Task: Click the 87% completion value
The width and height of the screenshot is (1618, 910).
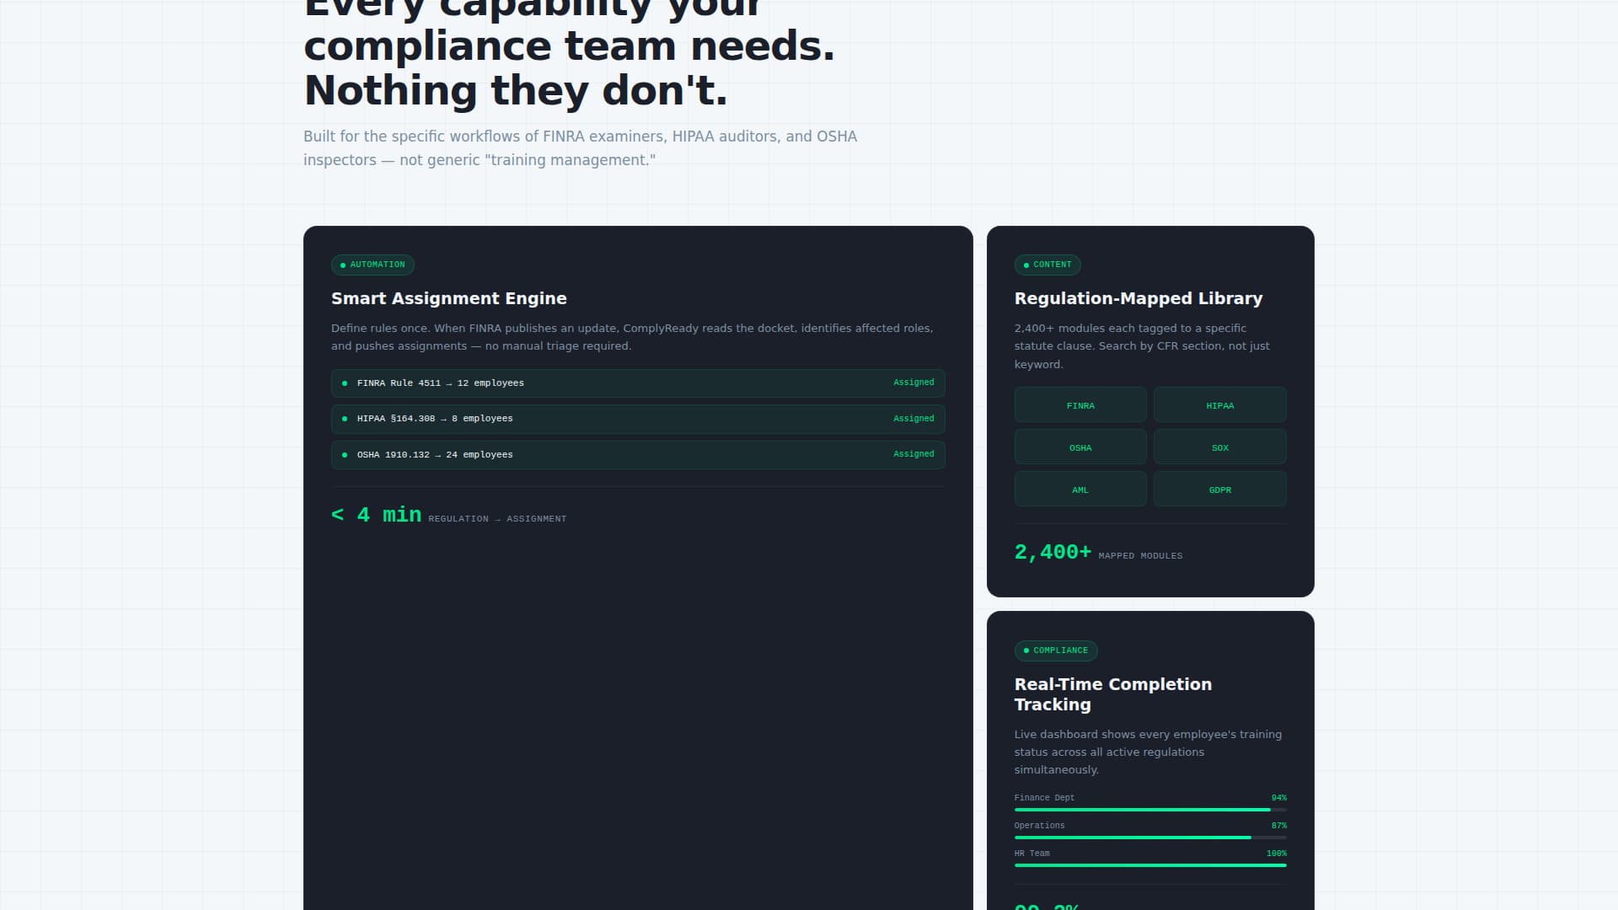Action: coord(1278,826)
